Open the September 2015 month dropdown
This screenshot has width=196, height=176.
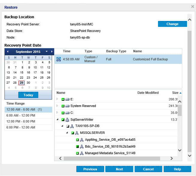(x=47, y=52)
